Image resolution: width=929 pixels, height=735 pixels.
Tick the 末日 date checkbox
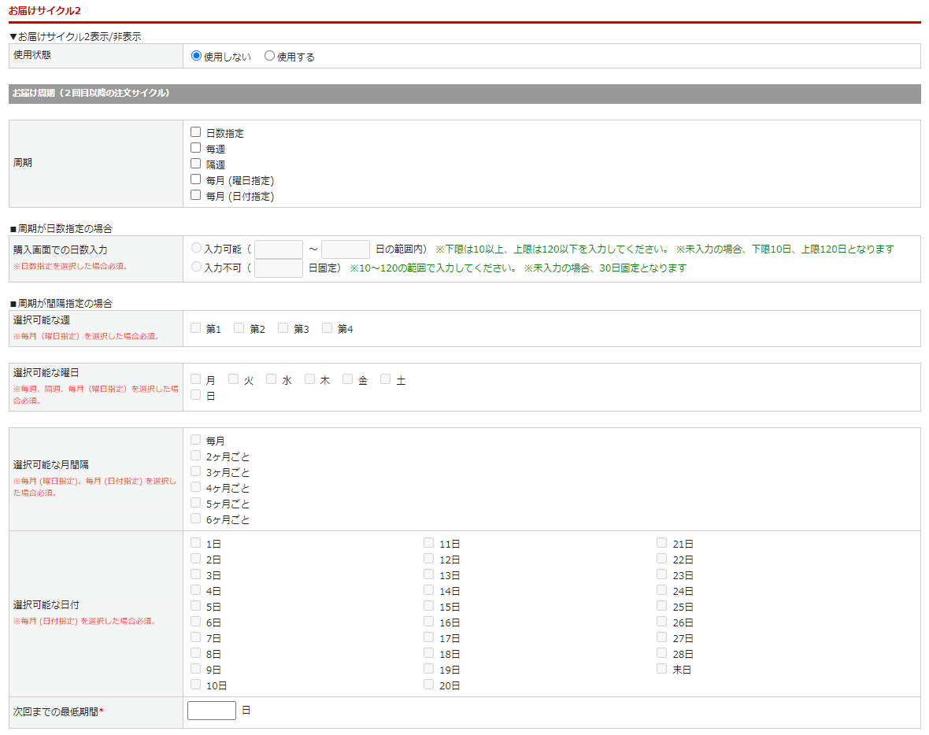pyautogui.click(x=662, y=669)
